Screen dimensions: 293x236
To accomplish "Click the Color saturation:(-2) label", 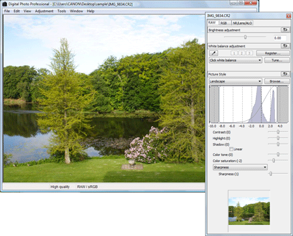I will click(227, 161).
